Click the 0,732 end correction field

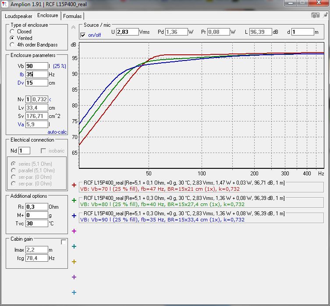(40, 99)
